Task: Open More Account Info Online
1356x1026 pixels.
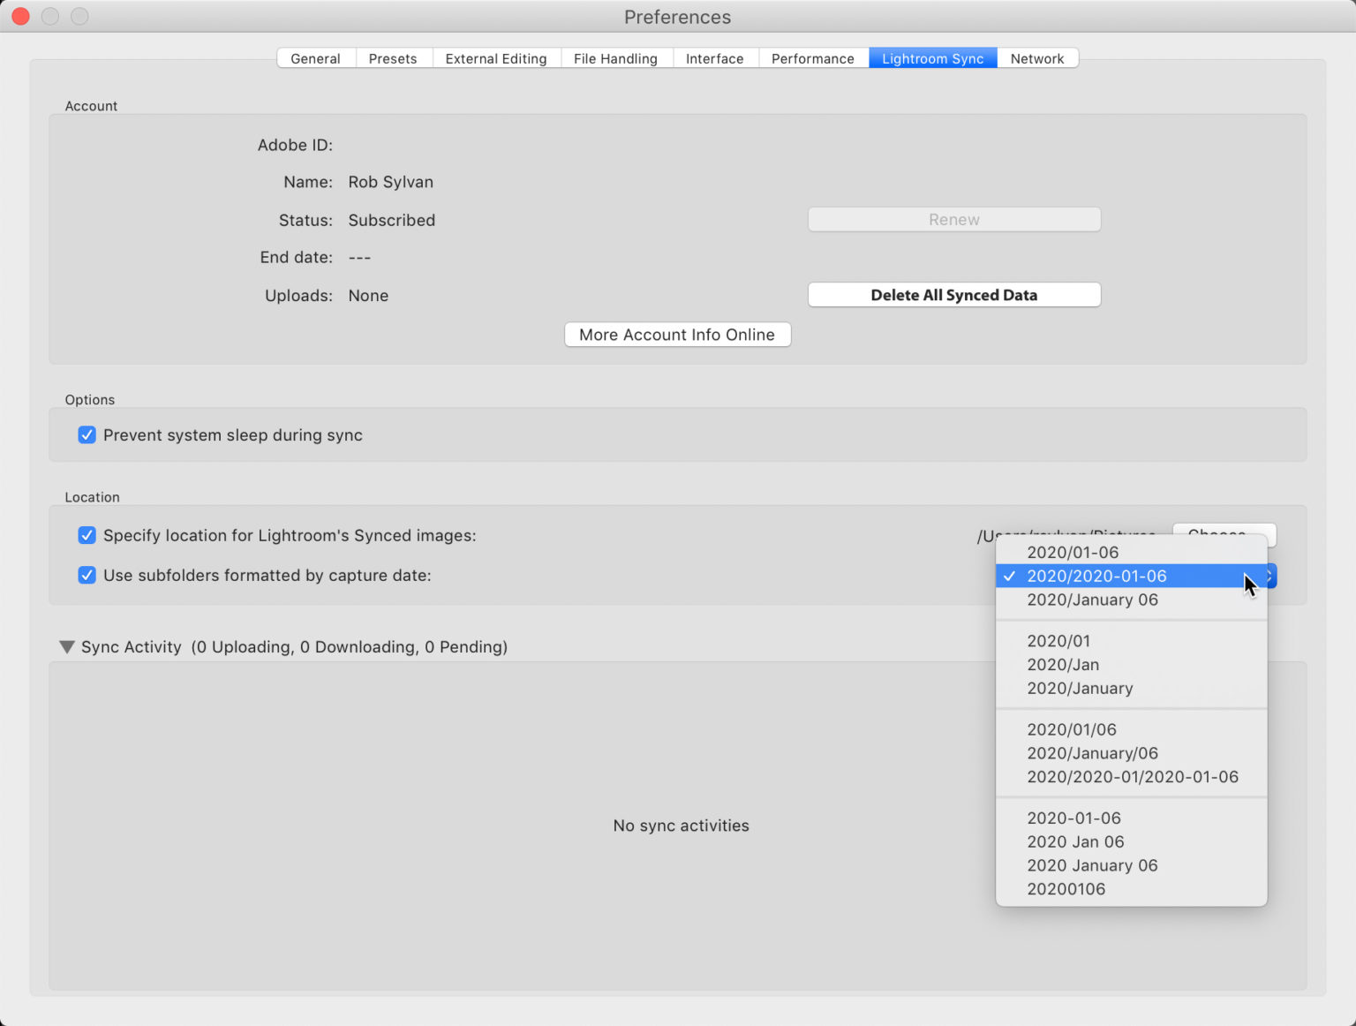Action: click(677, 335)
